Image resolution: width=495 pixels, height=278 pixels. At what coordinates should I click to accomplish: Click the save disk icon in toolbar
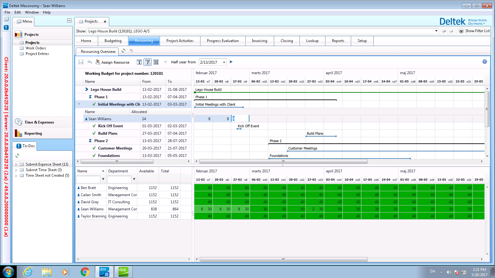coord(81,62)
